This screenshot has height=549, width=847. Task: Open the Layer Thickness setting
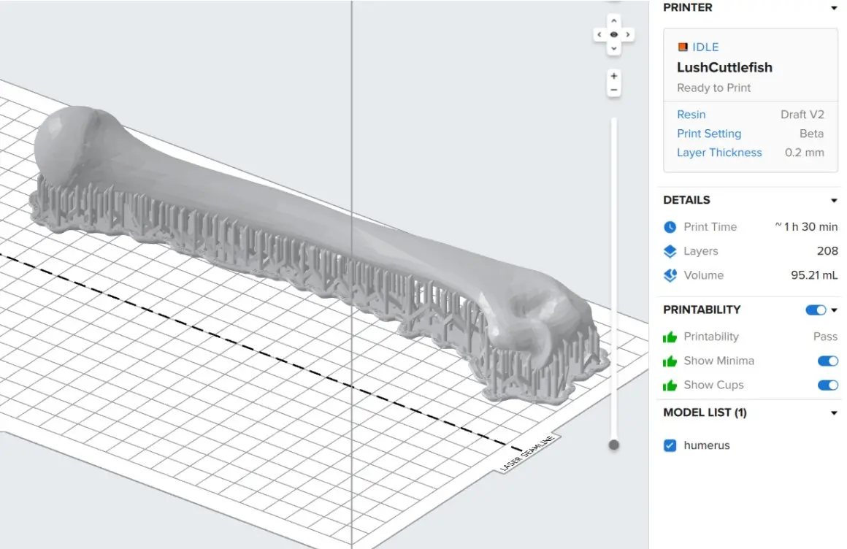(719, 153)
